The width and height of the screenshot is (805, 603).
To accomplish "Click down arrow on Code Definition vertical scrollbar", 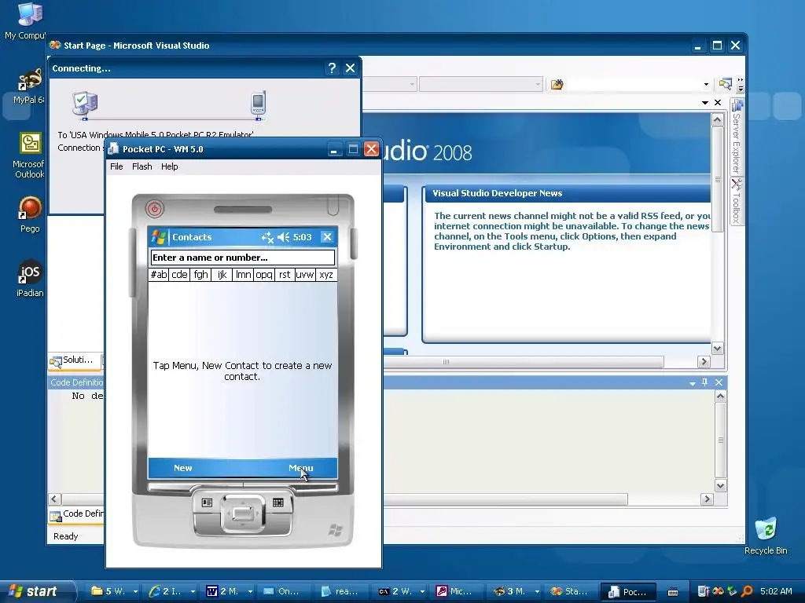I will point(721,485).
